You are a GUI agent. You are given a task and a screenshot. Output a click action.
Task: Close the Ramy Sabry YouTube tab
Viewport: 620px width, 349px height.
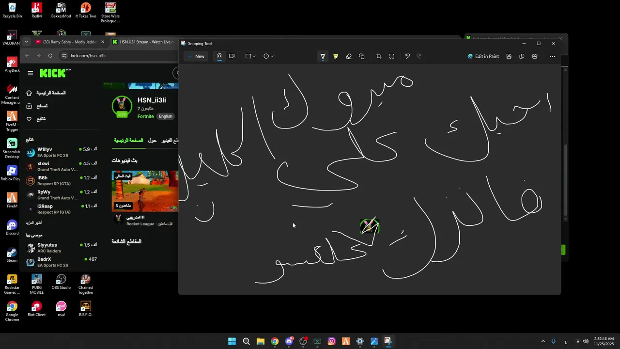tap(102, 42)
